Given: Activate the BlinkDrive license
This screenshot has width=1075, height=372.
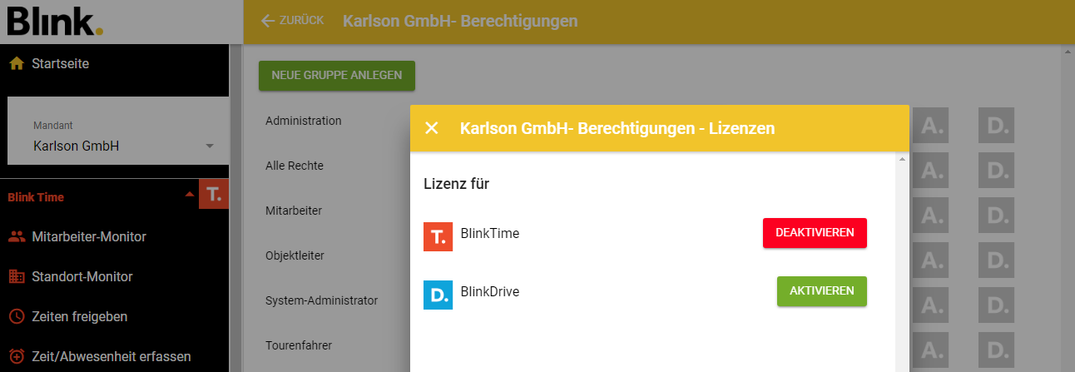Looking at the screenshot, I should click(x=821, y=291).
